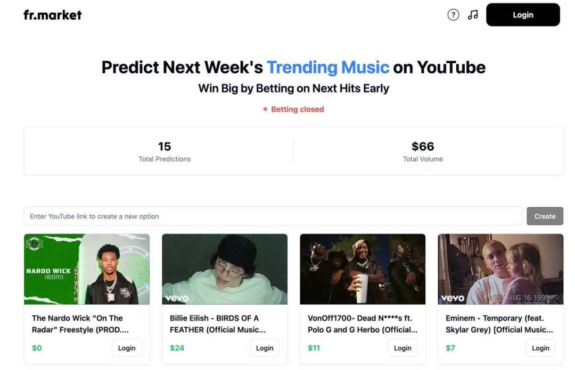Click the Eminem Temporary song title
575x370 pixels.
click(499, 324)
